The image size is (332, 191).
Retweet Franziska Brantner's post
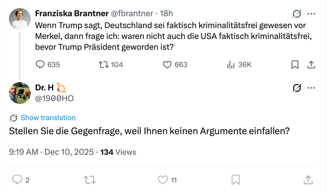tap(103, 65)
